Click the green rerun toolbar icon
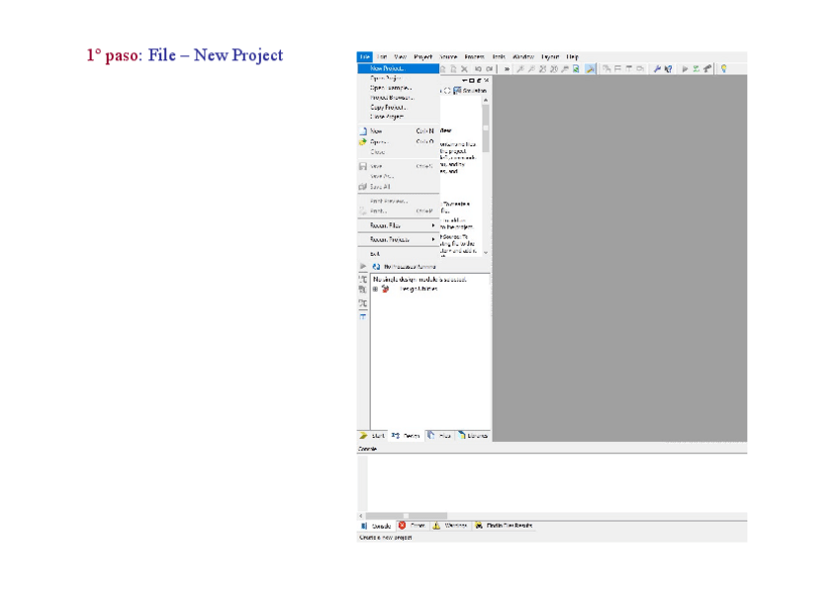 pos(697,69)
